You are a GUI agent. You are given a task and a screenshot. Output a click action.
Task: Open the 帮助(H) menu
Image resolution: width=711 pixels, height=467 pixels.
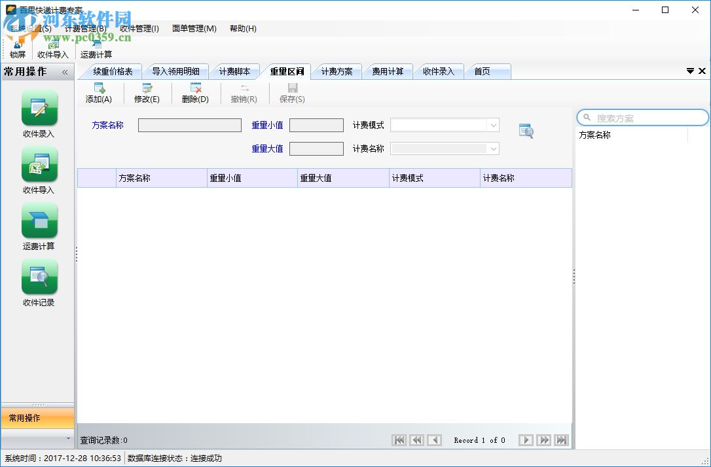(243, 29)
